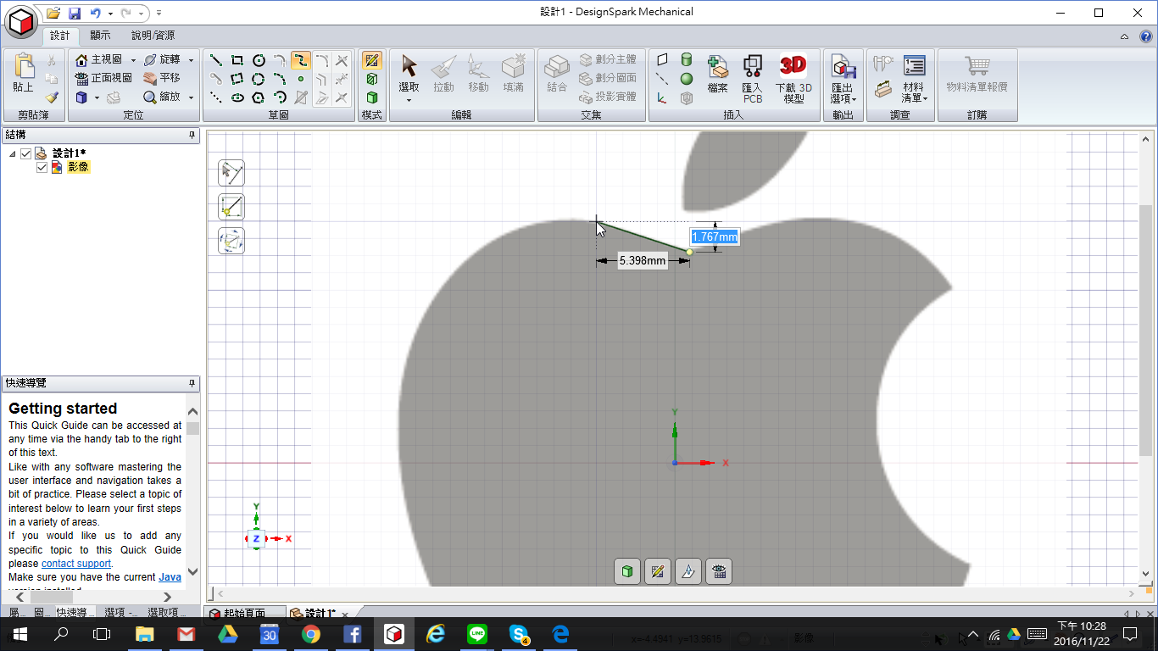Click the Insert Sphere icon
This screenshot has width=1158, height=651.
point(686,79)
